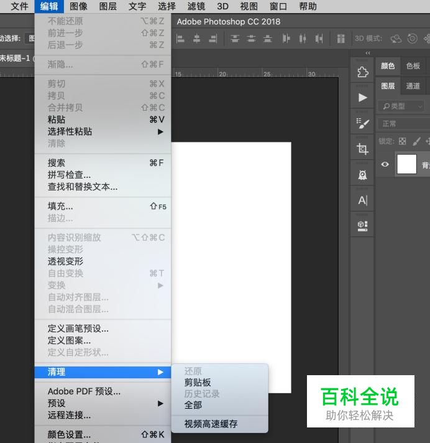Click distribute bottom edges icon
The width and height of the screenshot is (430, 443).
click(x=267, y=39)
